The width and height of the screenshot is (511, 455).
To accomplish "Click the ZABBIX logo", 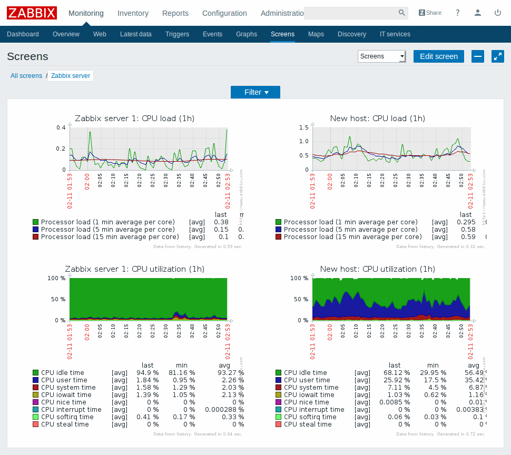I will pos(32,13).
